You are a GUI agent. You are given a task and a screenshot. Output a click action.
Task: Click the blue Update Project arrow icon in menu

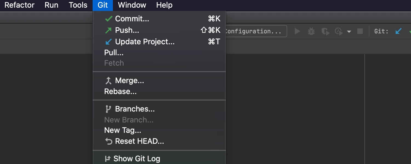point(109,42)
